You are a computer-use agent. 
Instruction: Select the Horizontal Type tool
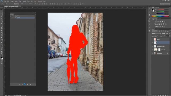coord(2,45)
